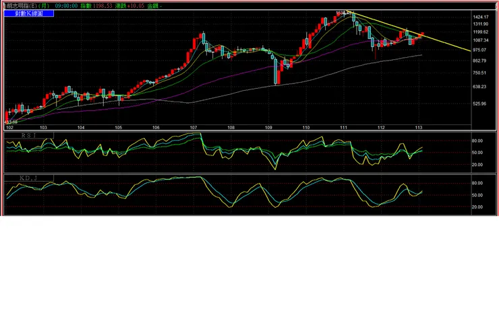Image resolution: width=499 pixels, height=310 pixels.
Task: Click year marker 110 on time axis
Action: [306, 128]
